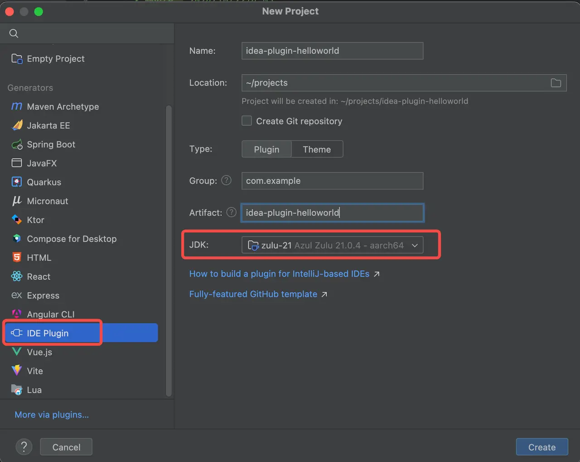Image resolution: width=580 pixels, height=462 pixels.
Task: Click the HTML5 icon
Action: [17, 257]
